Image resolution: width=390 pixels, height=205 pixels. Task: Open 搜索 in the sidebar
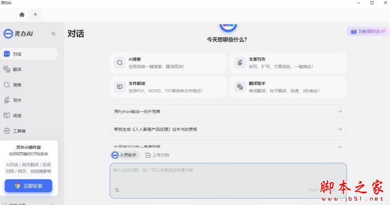tap(29, 85)
